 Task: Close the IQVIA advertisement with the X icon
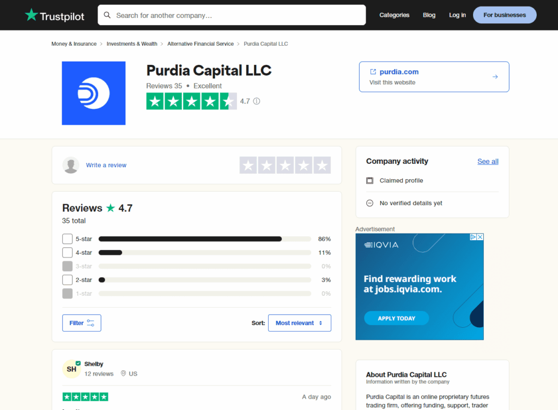coord(480,237)
